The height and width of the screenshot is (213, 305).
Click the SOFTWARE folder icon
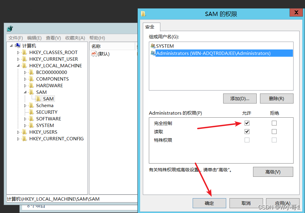tap(31, 119)
